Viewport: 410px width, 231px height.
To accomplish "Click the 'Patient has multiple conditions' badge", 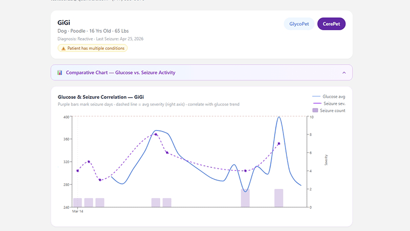I will point(93,48).
